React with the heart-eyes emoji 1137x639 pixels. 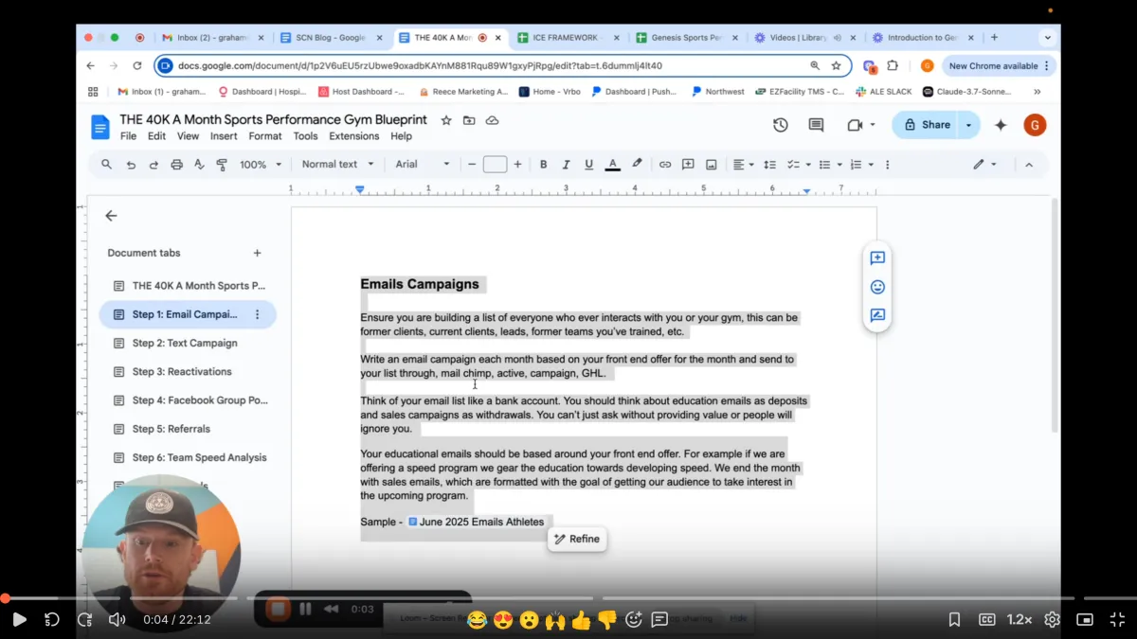pyautogui.click(x=503, y=620)
